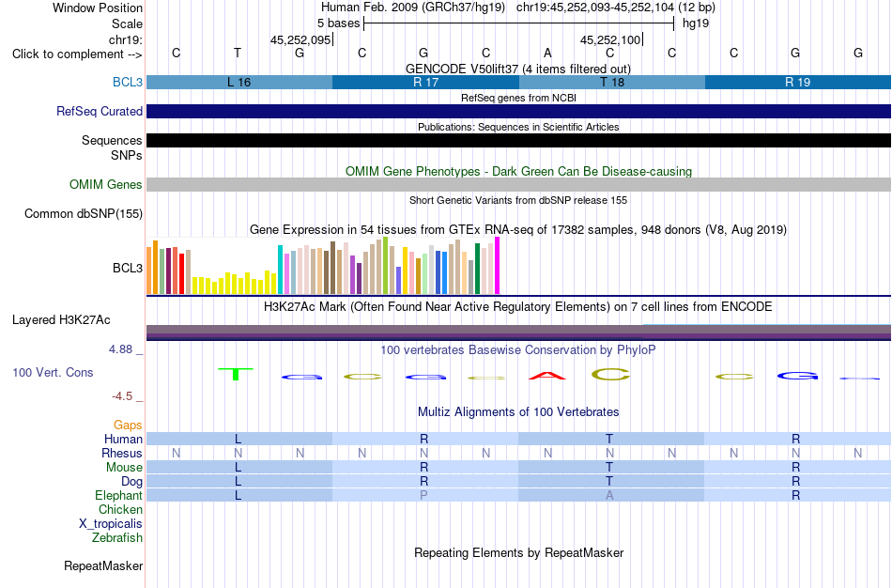
Task: Open Common dbSNP(155) track label
Action: [84, 213]
